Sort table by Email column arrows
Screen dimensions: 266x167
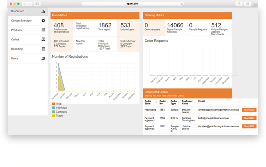[x=239, y=102]
